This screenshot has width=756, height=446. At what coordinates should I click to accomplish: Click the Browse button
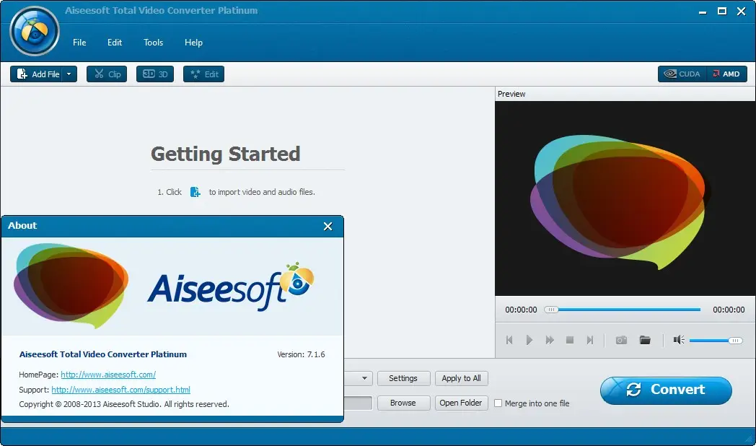pyautogui.click(x=403, y=403)
